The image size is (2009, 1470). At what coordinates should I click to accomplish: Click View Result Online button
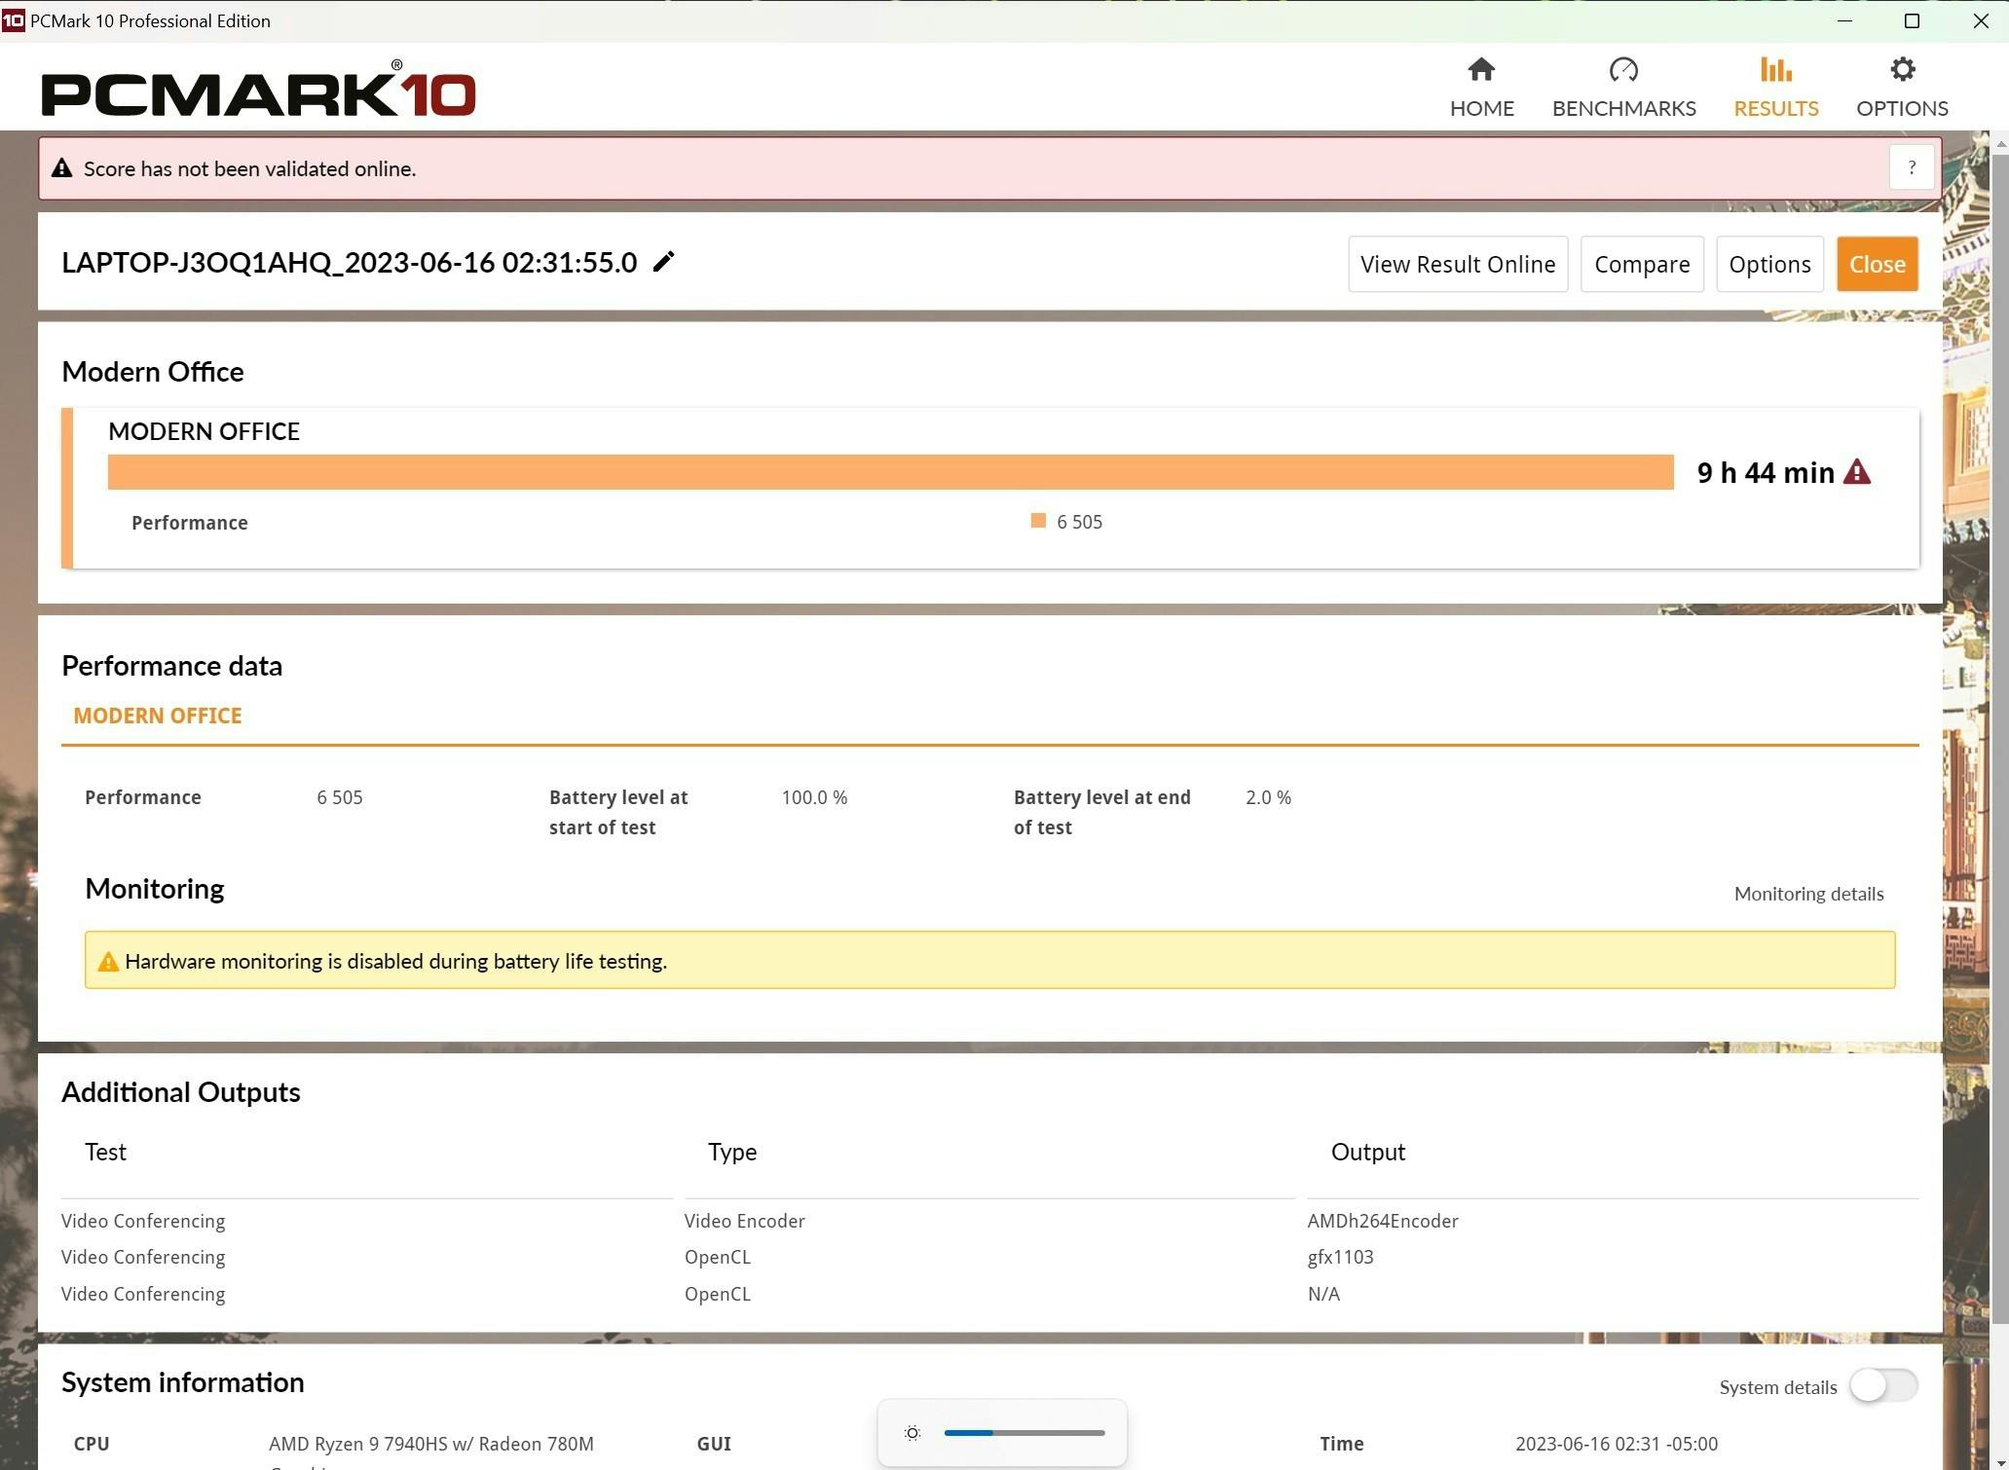point(1458,264)
